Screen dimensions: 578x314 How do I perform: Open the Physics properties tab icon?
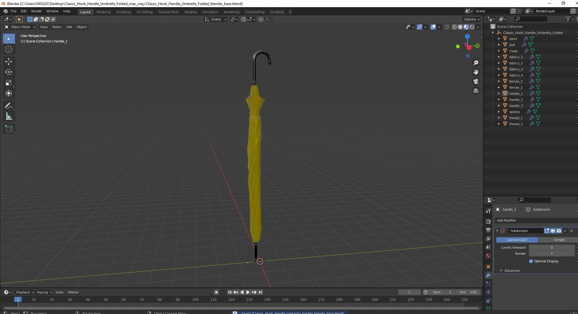point(488,292)
